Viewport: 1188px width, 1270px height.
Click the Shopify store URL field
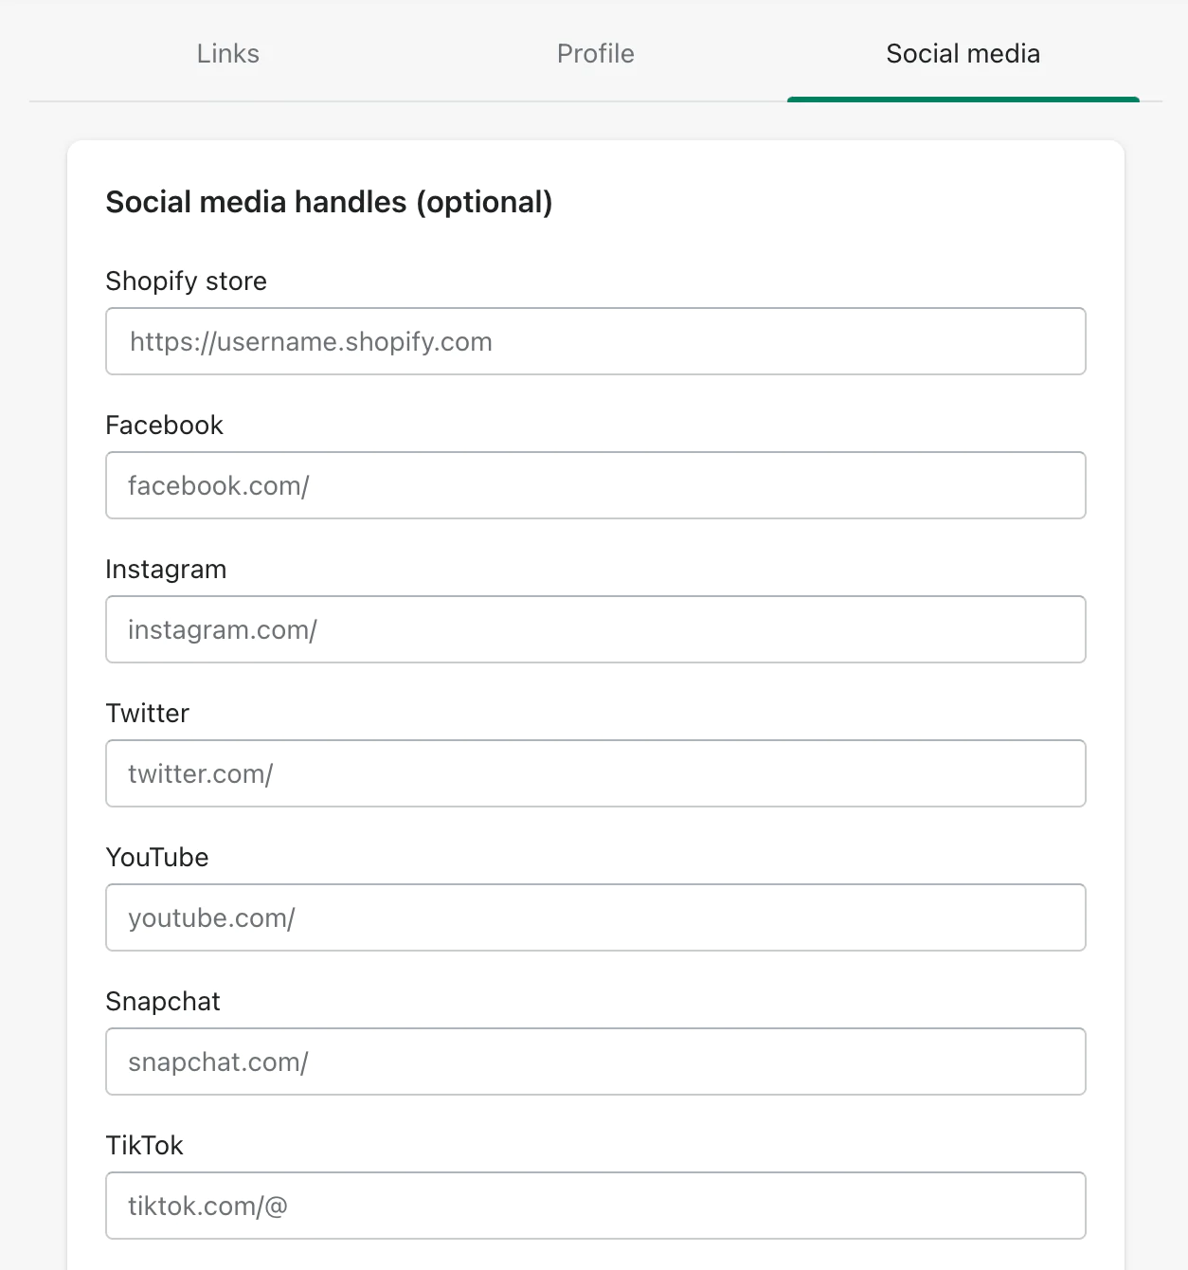[x=595, y=341]
